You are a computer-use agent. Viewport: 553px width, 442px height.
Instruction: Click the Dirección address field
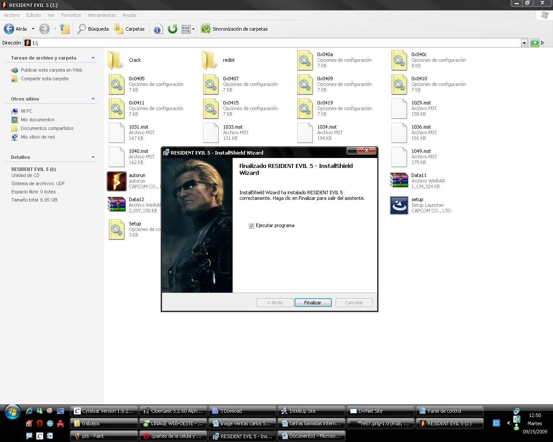[x=272, y=43]
